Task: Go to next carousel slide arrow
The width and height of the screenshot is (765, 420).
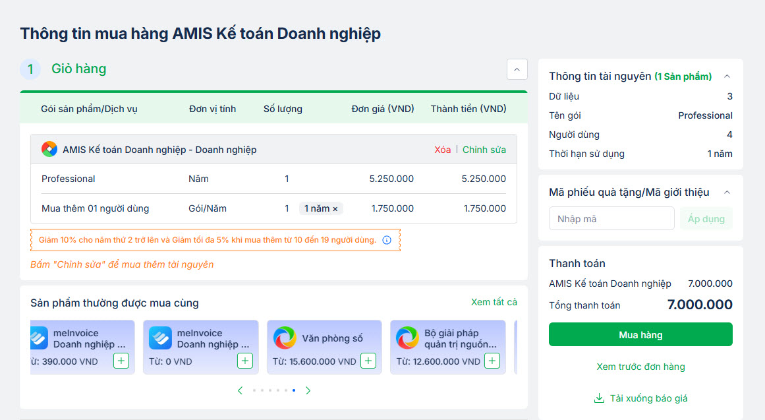Action: click(x=308, y=390)
